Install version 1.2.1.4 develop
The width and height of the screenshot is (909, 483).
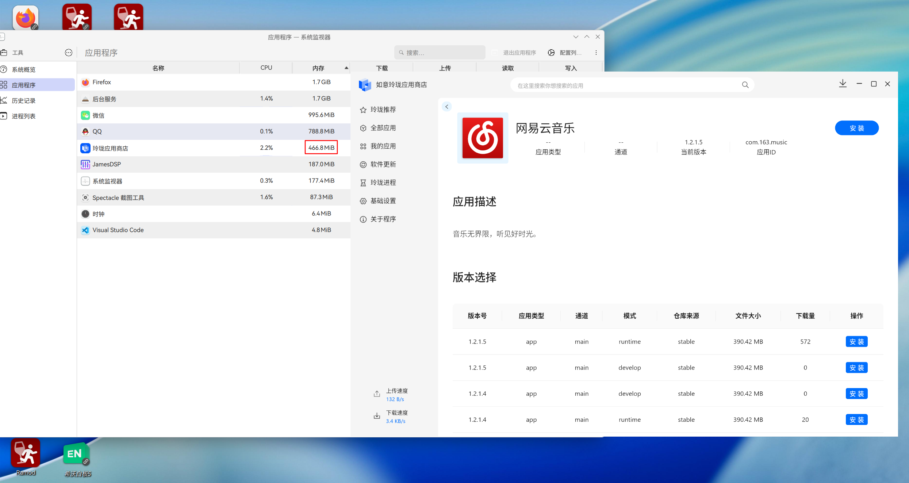(x=856, y=394)
